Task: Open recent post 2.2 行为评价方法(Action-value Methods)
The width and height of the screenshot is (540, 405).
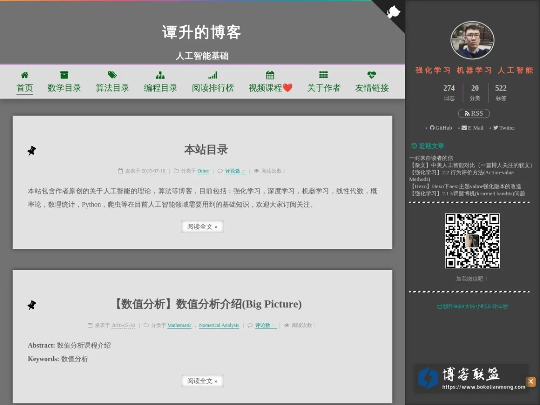Action: tap(462, 176)
